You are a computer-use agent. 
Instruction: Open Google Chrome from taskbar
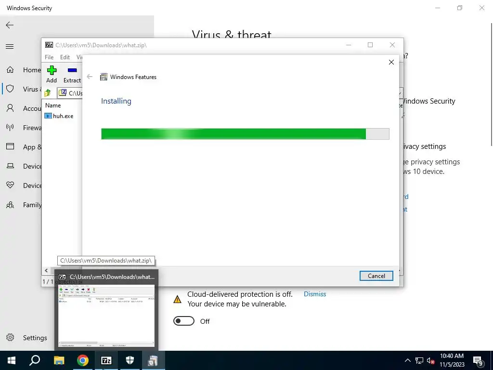coord(83,360)
